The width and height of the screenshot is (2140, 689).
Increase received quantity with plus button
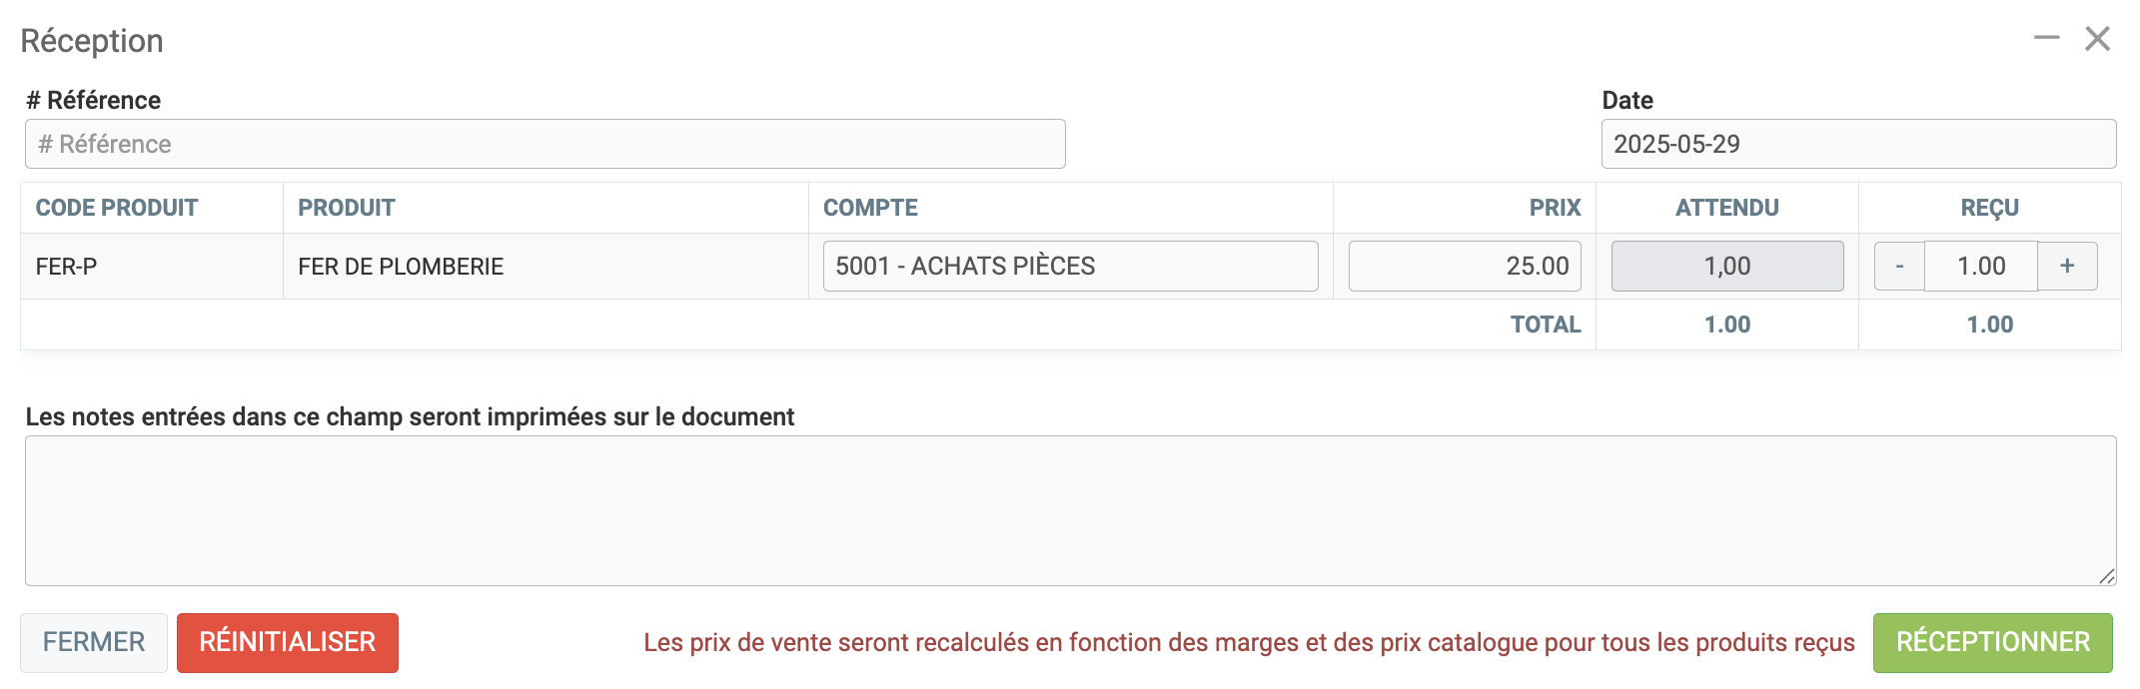click(2067, 267)
